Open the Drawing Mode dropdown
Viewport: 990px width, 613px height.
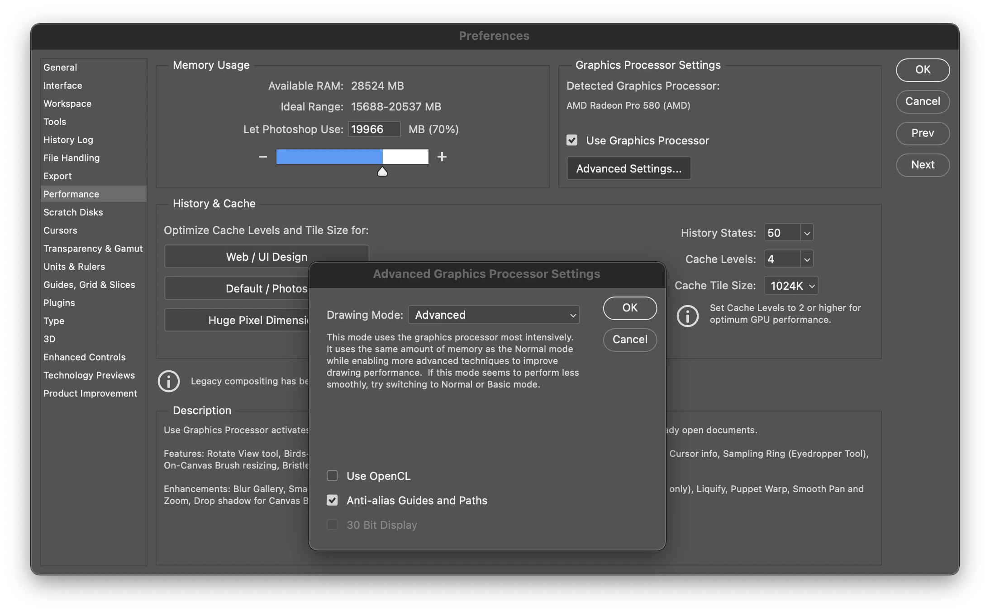tap(494, 315)
